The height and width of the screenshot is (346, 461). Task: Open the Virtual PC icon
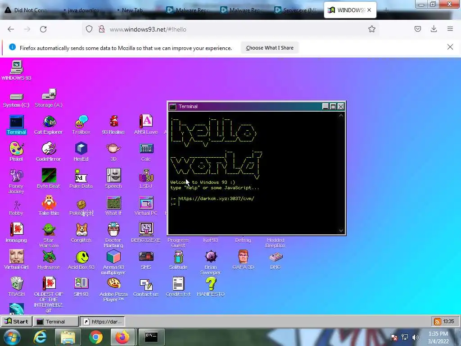146,205
